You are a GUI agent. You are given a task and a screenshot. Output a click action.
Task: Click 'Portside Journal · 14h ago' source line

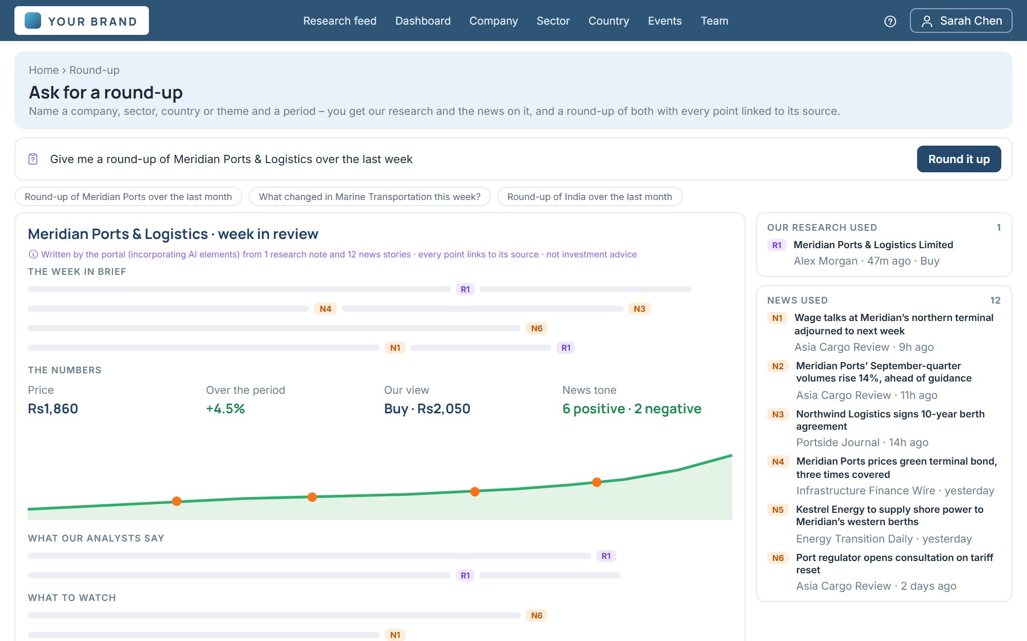[x=862, y=443]
